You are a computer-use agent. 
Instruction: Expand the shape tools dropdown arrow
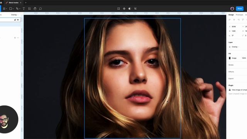pos(13,9)
